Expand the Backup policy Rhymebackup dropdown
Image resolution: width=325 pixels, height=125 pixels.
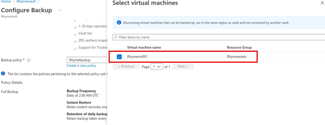coord(87,60)
